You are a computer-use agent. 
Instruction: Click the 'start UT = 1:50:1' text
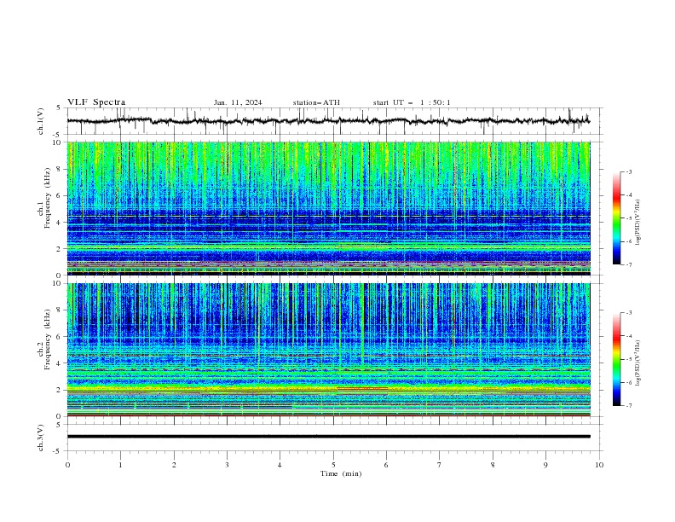pos(412,102)
